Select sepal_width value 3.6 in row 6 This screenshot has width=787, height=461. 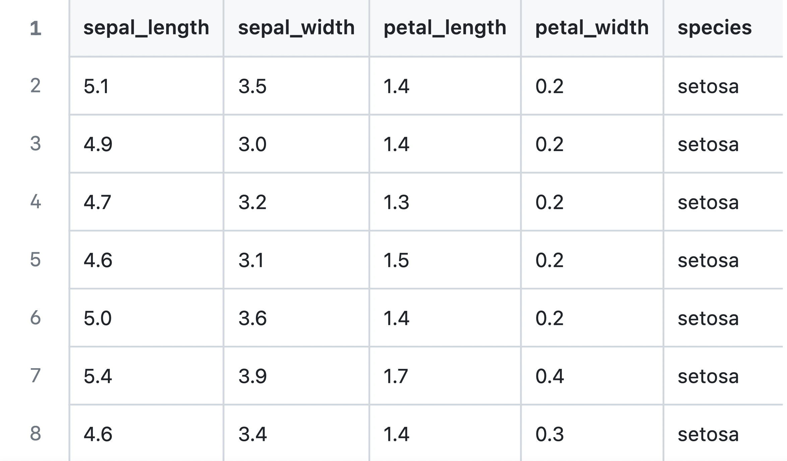click(x=253, y=318)
